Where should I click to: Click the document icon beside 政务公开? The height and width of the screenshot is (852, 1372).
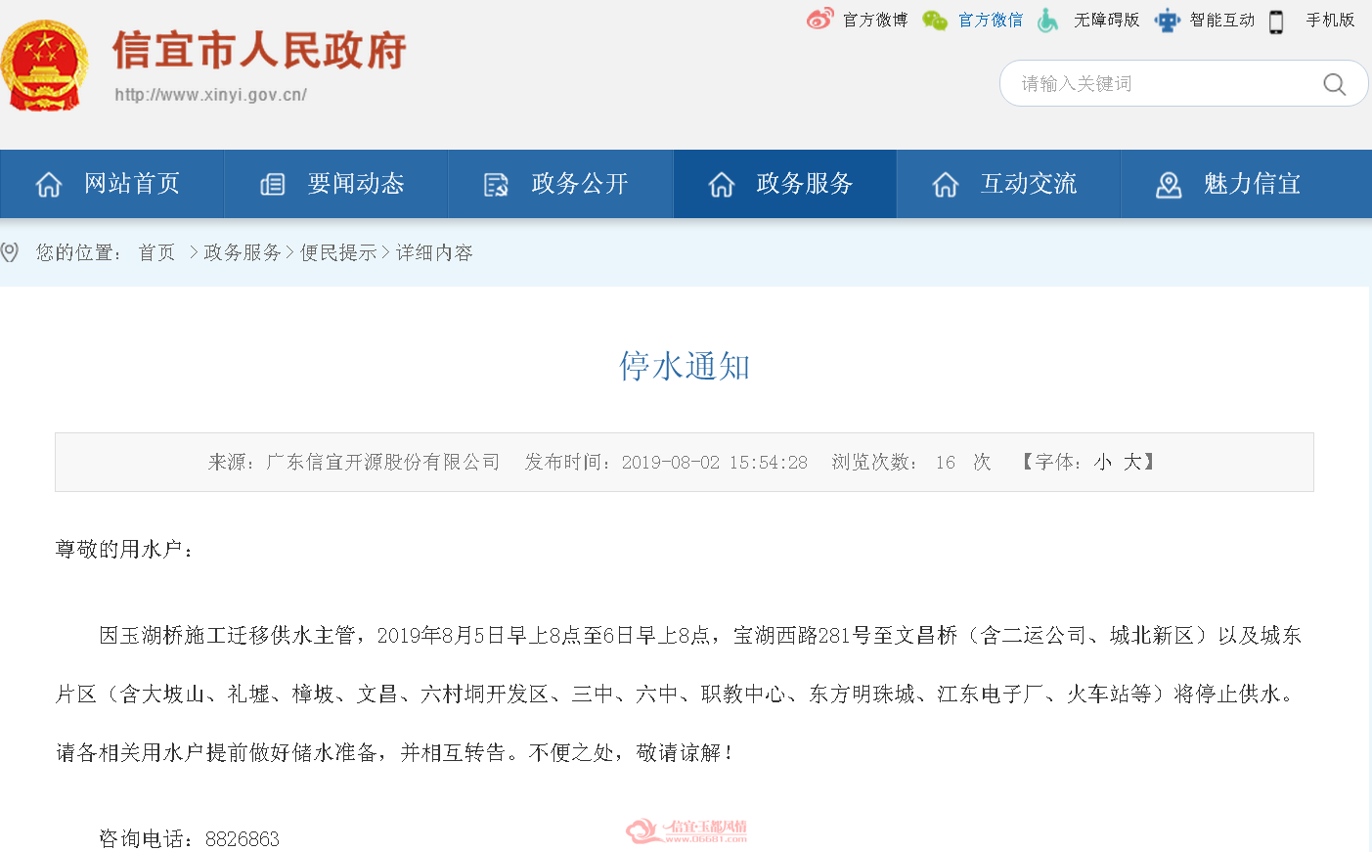click(x=497, y=184)
